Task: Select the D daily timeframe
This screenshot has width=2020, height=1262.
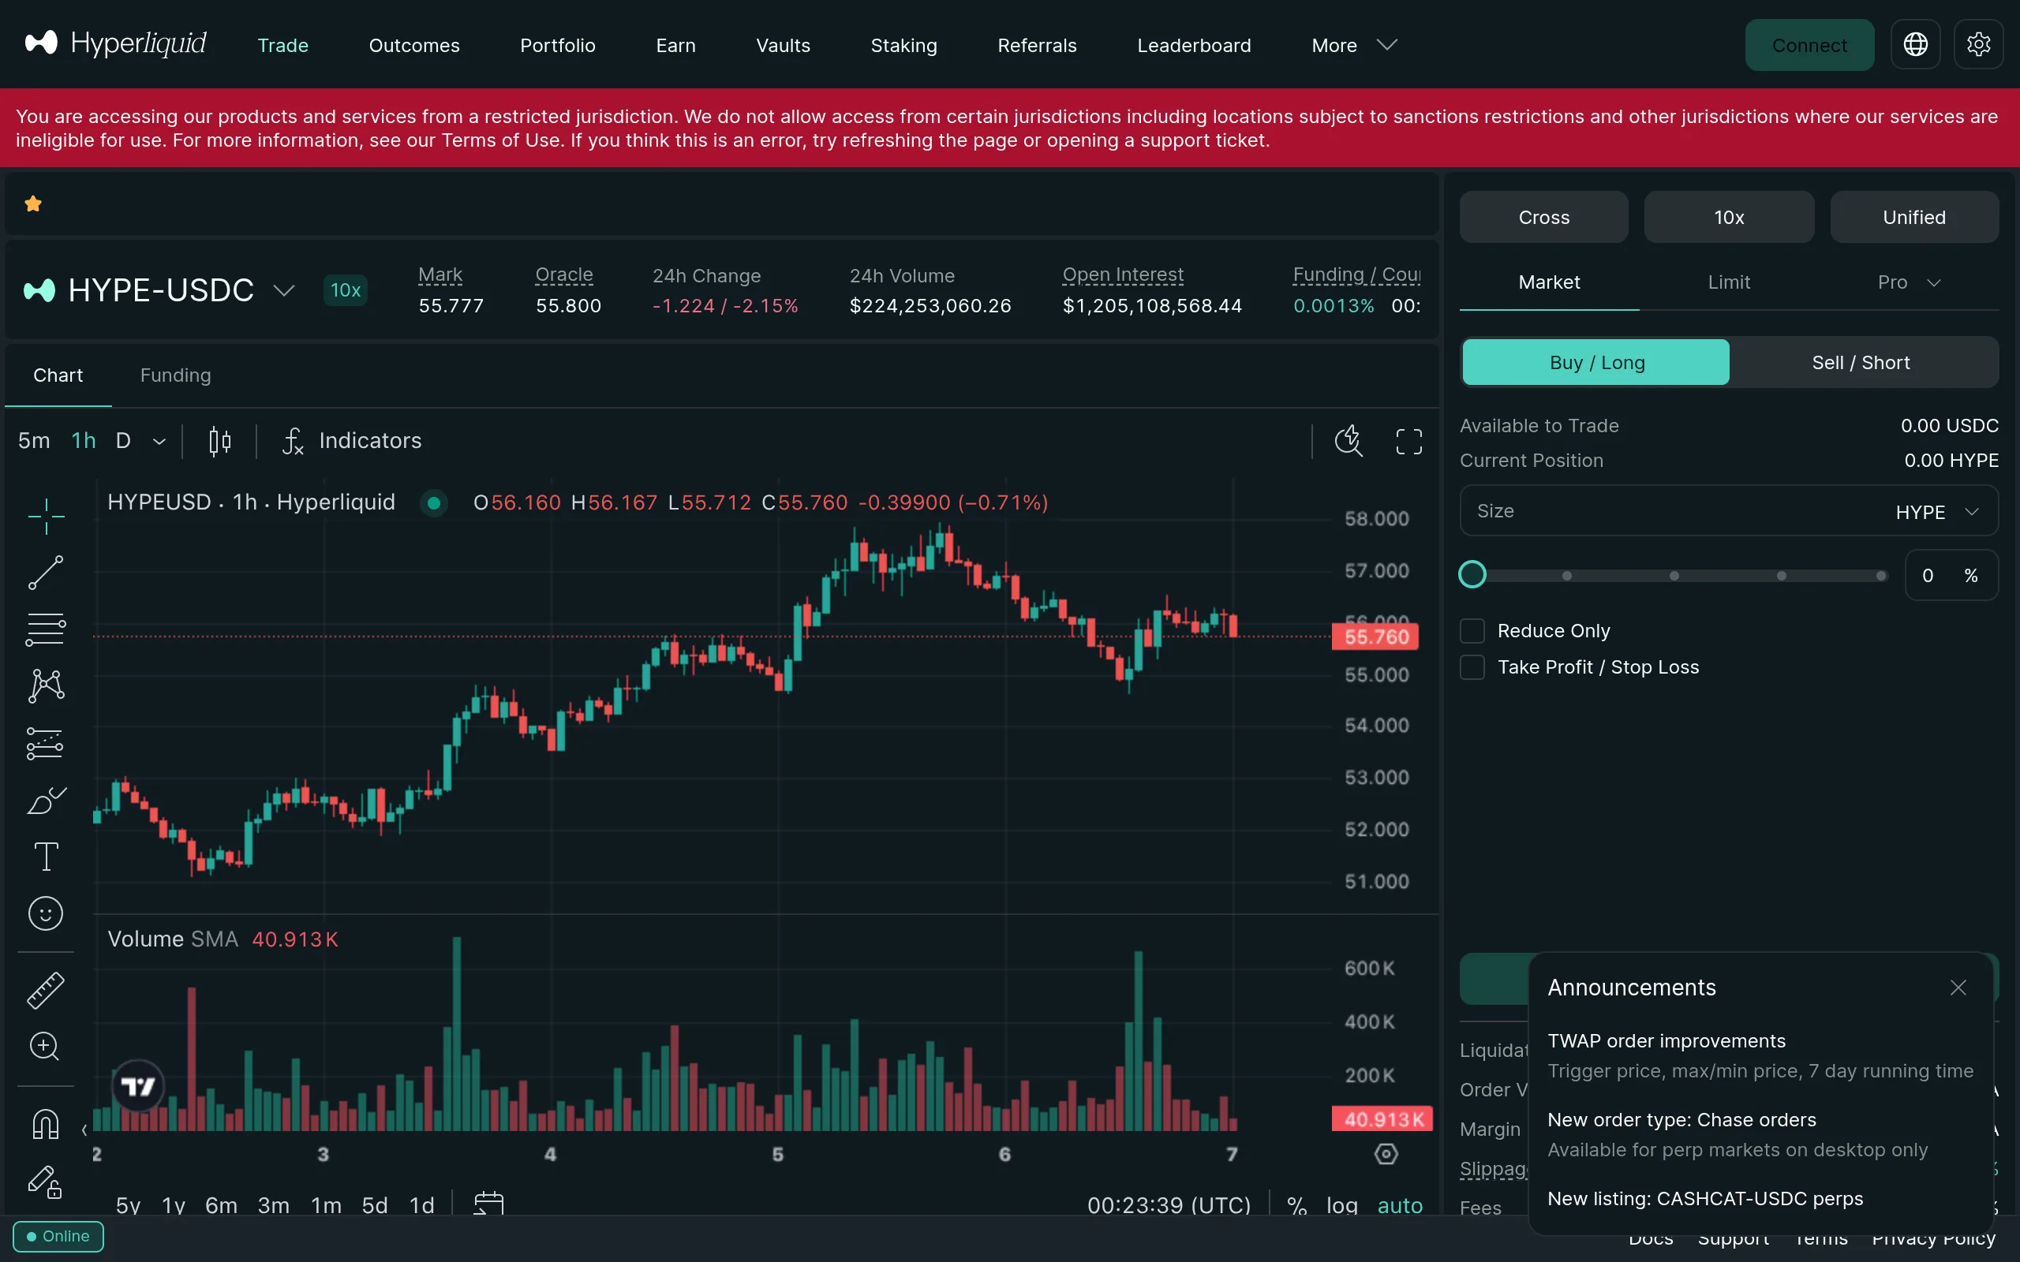Action: pyautogui.click(x=123, y=441)
